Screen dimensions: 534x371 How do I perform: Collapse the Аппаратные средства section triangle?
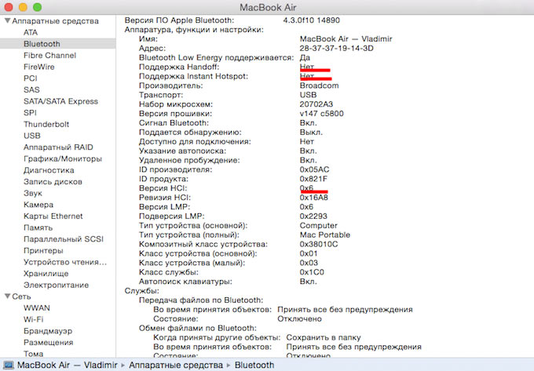7,20
